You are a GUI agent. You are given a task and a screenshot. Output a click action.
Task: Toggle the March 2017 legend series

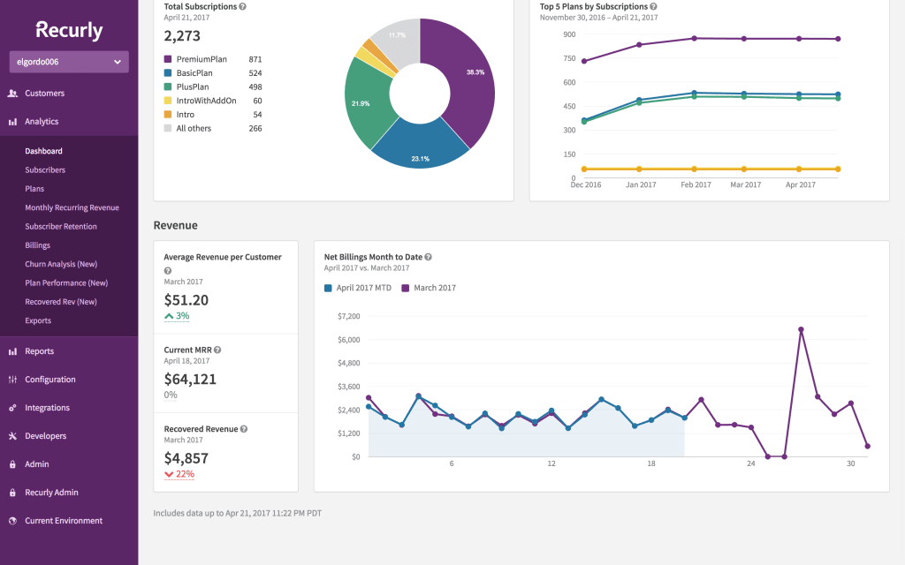click(x=429, y=288)
